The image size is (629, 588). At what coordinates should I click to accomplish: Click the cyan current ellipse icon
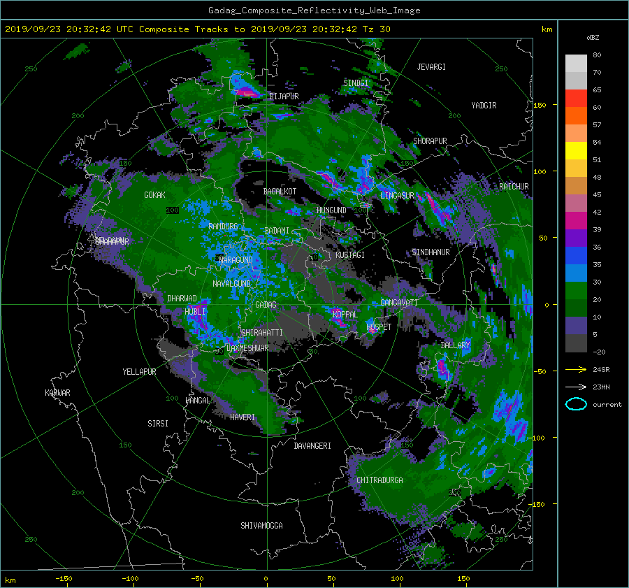pyautogui.click(x=576, y=404)
